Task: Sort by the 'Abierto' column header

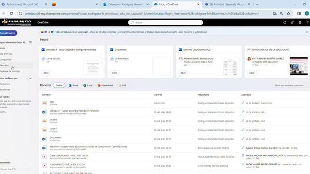Action: click(x=158, y=95)
